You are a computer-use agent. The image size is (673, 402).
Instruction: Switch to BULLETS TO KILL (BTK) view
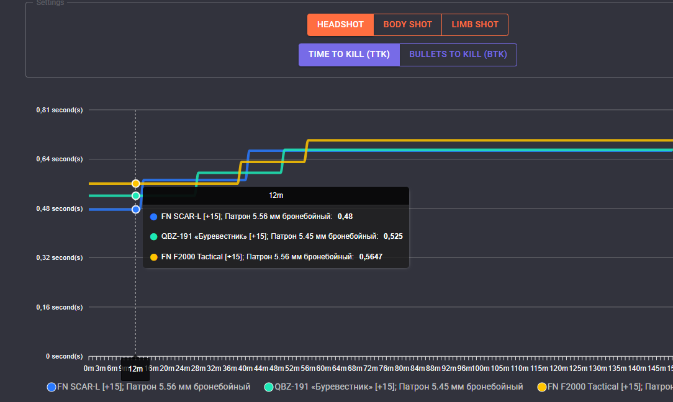[458, 55]
